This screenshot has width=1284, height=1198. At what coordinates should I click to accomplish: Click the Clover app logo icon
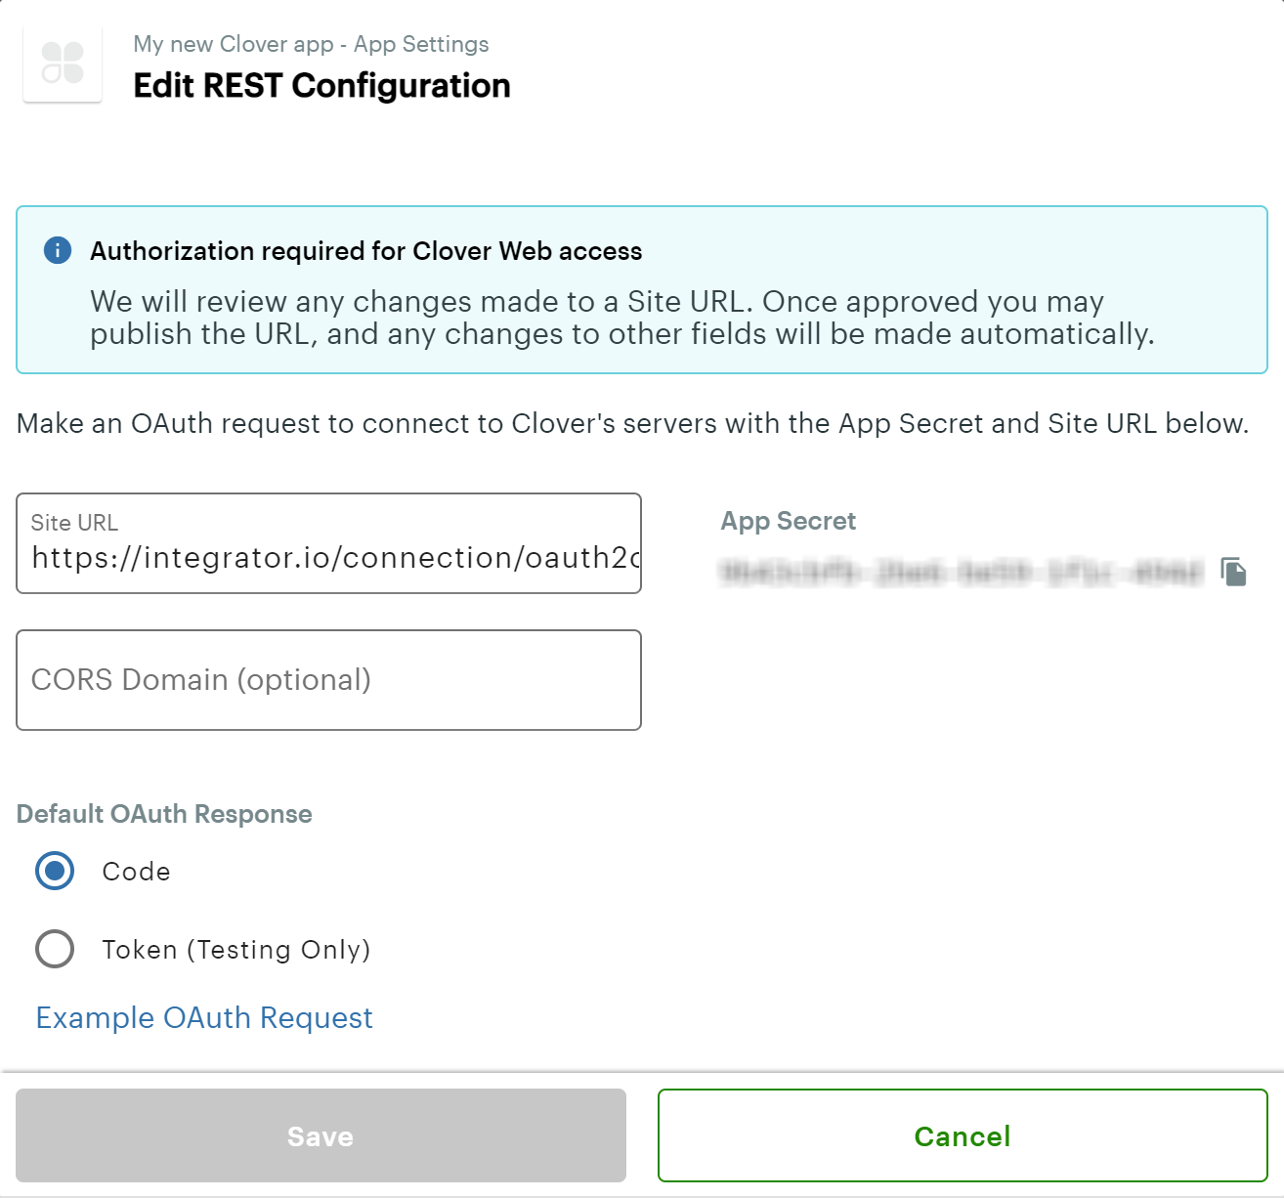(63, 64)
